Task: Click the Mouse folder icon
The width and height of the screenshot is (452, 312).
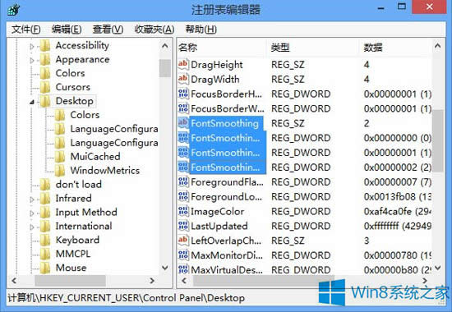Action: tap(45, 268)
